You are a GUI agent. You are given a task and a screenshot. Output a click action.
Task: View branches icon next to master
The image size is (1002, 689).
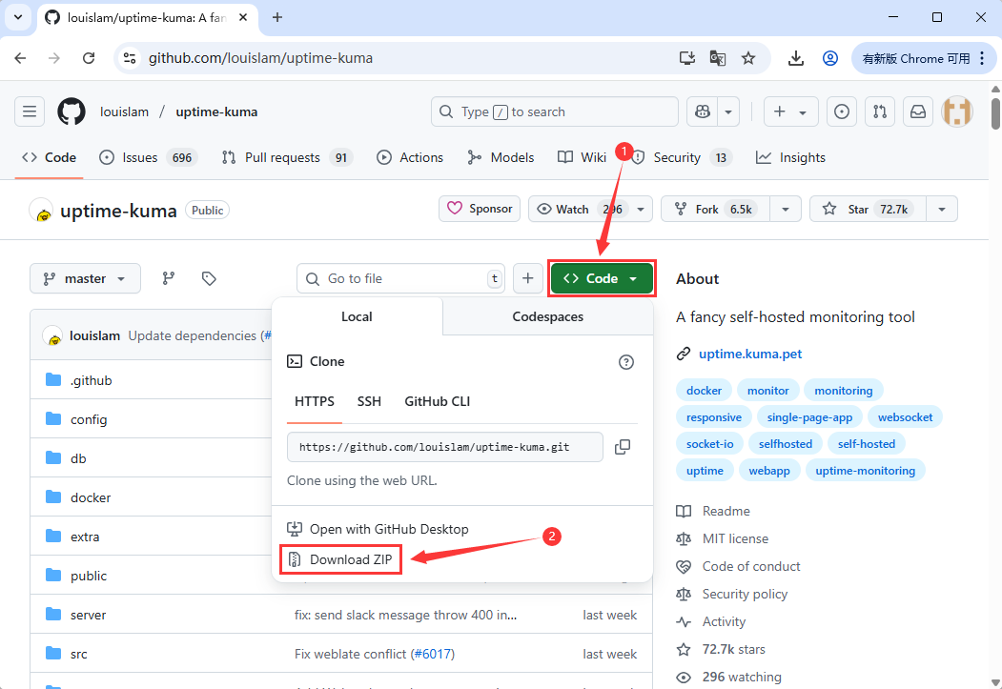pyautogui.click(x=169, y=278)
